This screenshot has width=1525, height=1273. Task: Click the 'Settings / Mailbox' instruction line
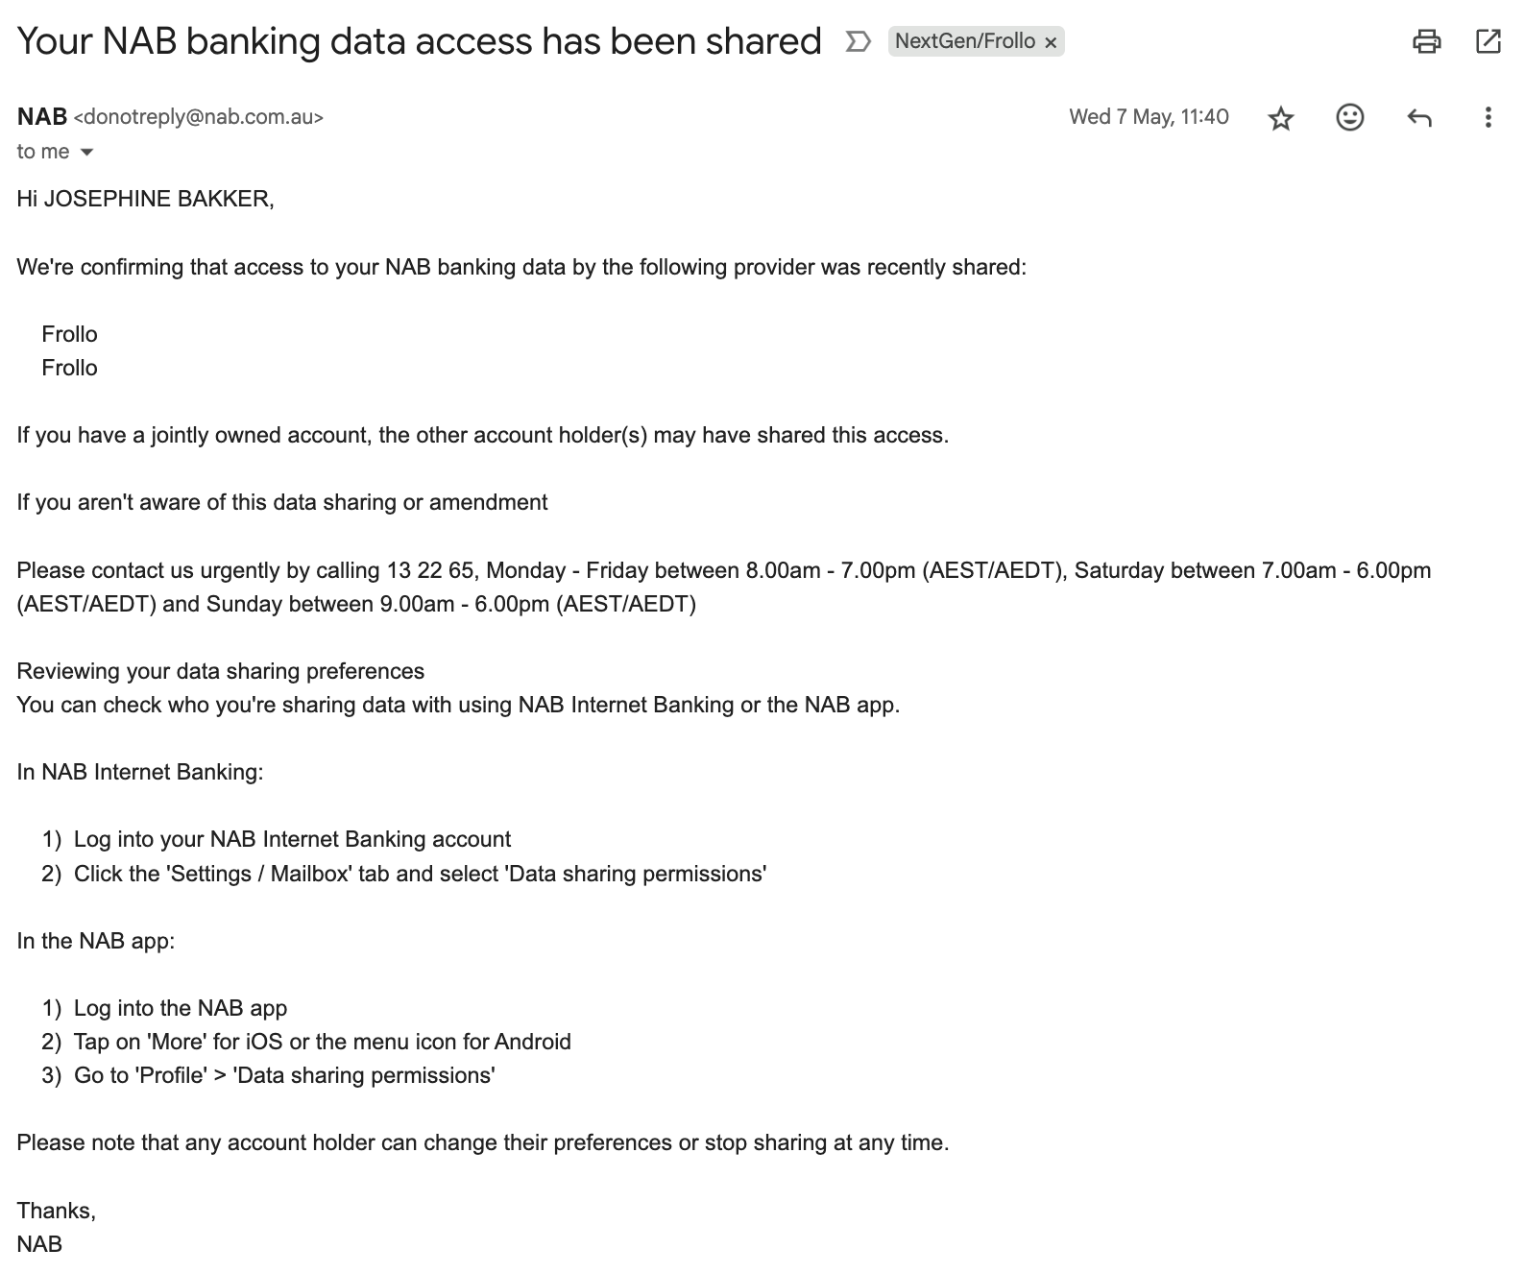(420, 874)
